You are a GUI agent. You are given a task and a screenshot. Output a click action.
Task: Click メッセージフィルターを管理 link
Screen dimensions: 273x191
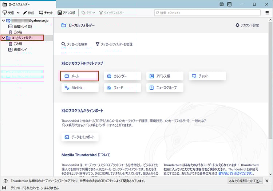point(114,44)
